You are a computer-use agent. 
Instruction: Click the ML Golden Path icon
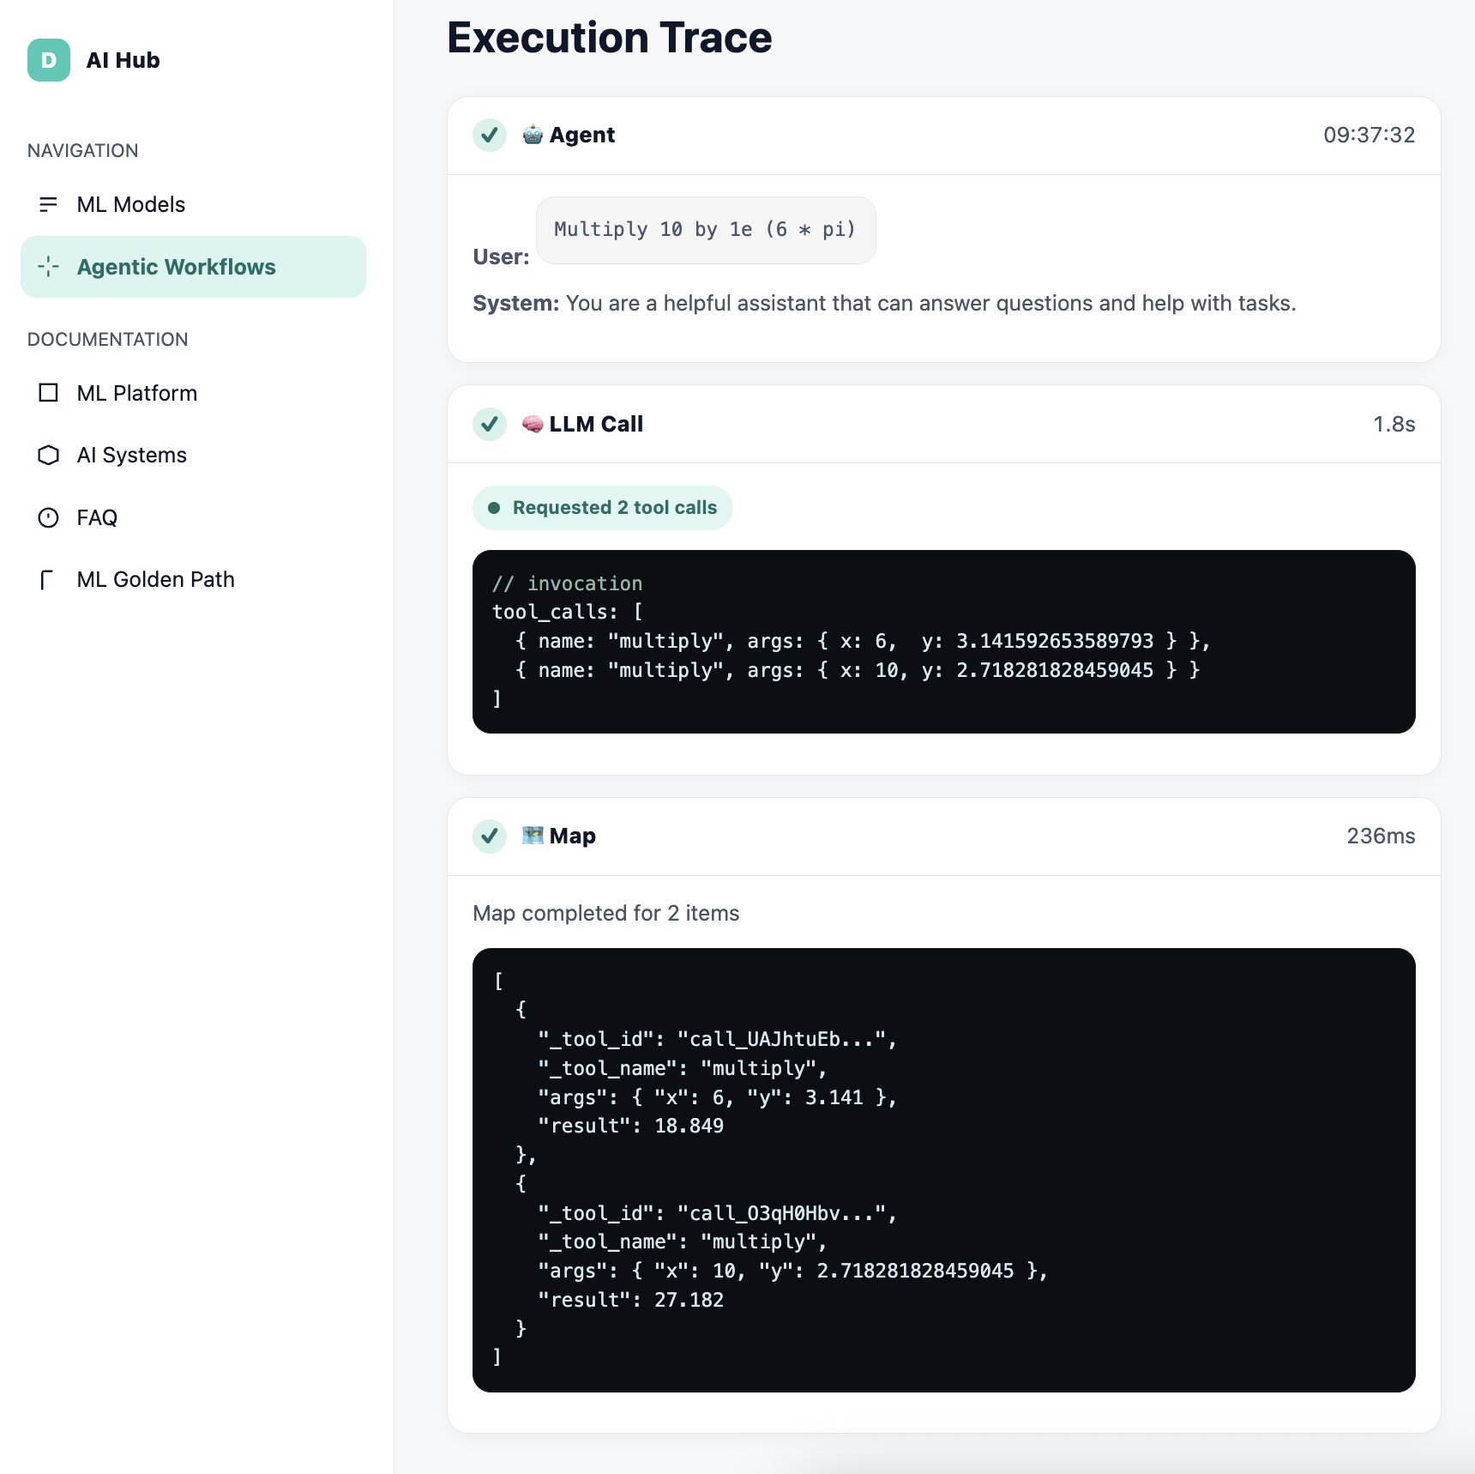tap(48, 580)
